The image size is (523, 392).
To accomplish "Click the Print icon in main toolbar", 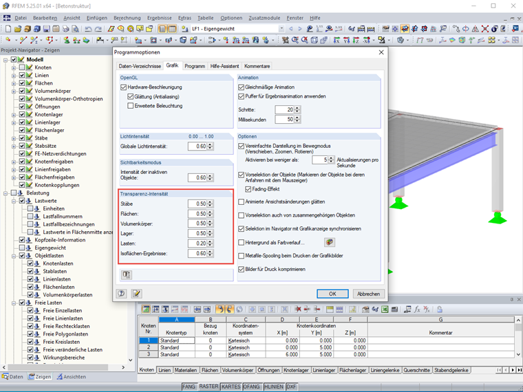I will (65, 29).
